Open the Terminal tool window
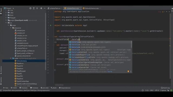173x97 pixels. coord(34,88)
